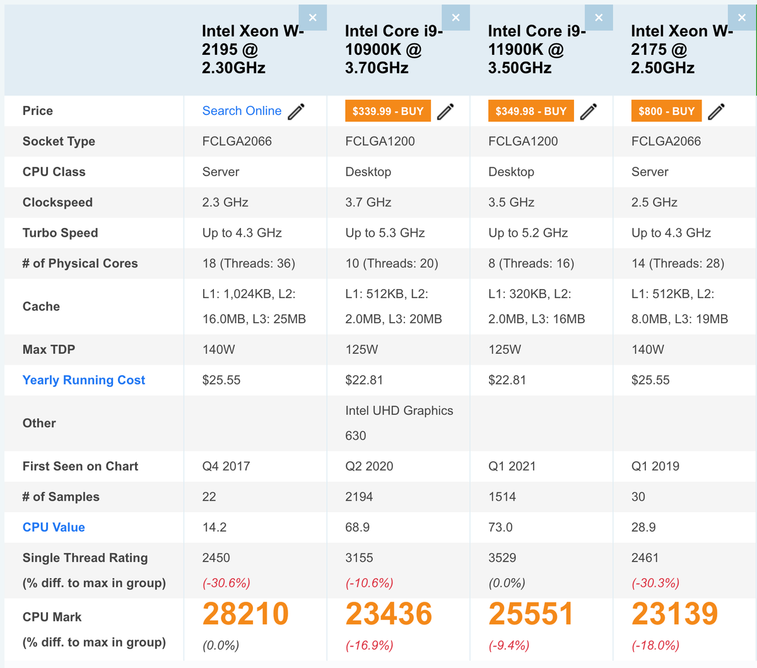Click the Intel Core i9-10900K heading
The height and width of the screenshot is (668, 757).
(394, 49)
